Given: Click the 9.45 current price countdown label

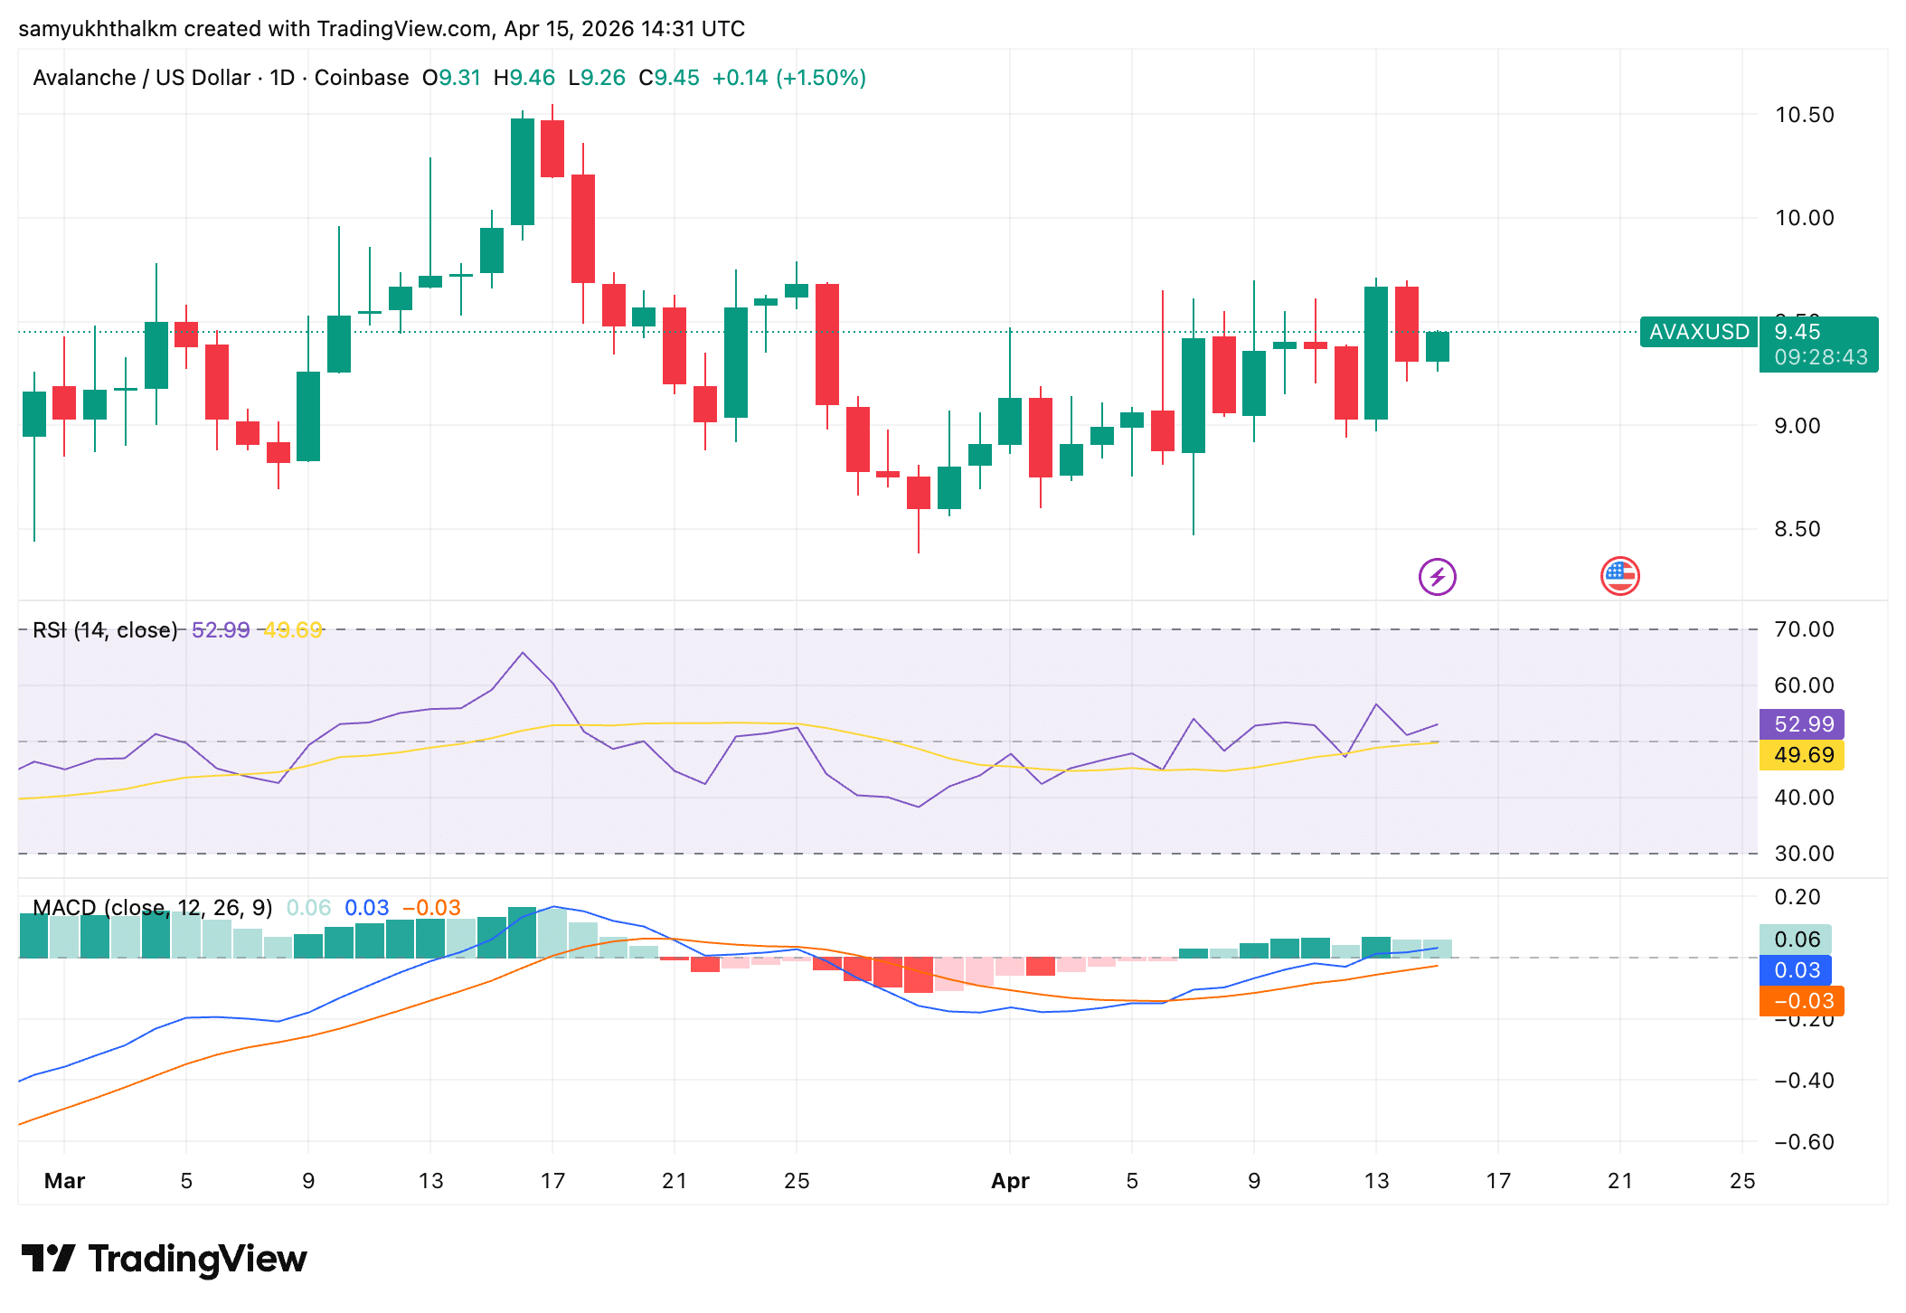Looking at the screenshot, I should point(1818,345).
